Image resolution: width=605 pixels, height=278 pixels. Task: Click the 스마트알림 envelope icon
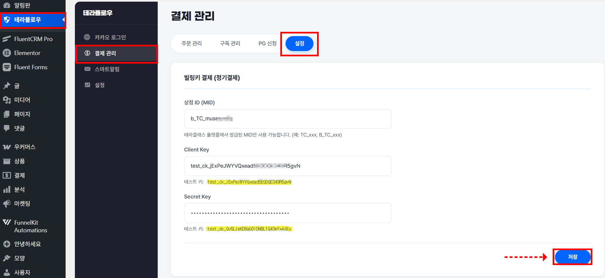pos(87,69)
